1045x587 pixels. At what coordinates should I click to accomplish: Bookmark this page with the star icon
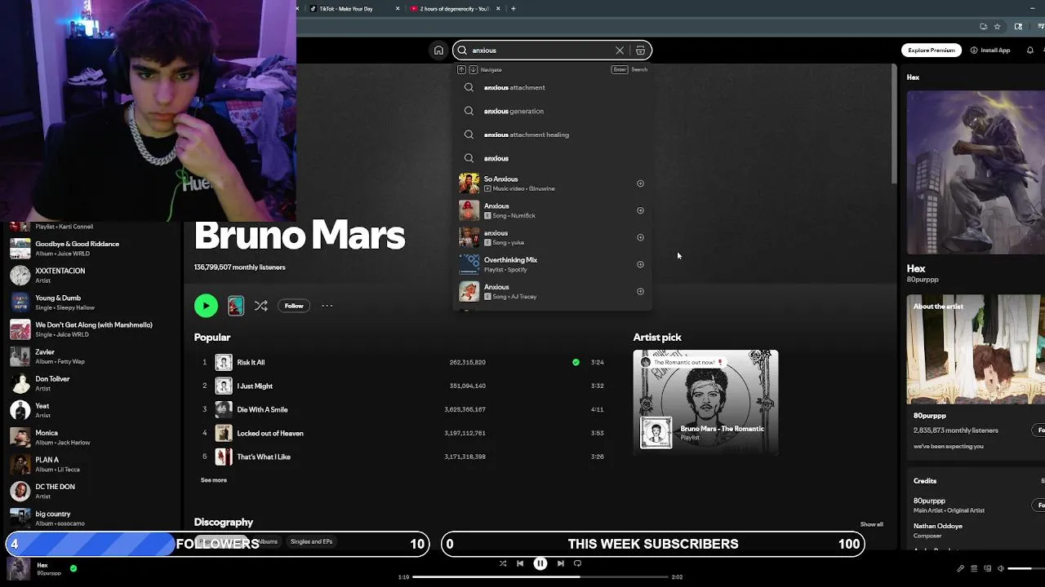pyautogui.click(x=998, y=26)
